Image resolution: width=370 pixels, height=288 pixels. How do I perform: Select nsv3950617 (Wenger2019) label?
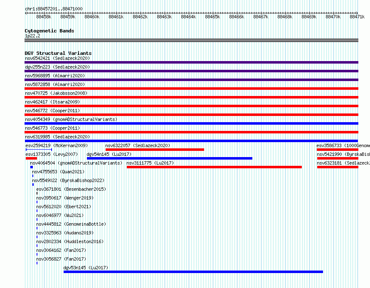[65, 198]
